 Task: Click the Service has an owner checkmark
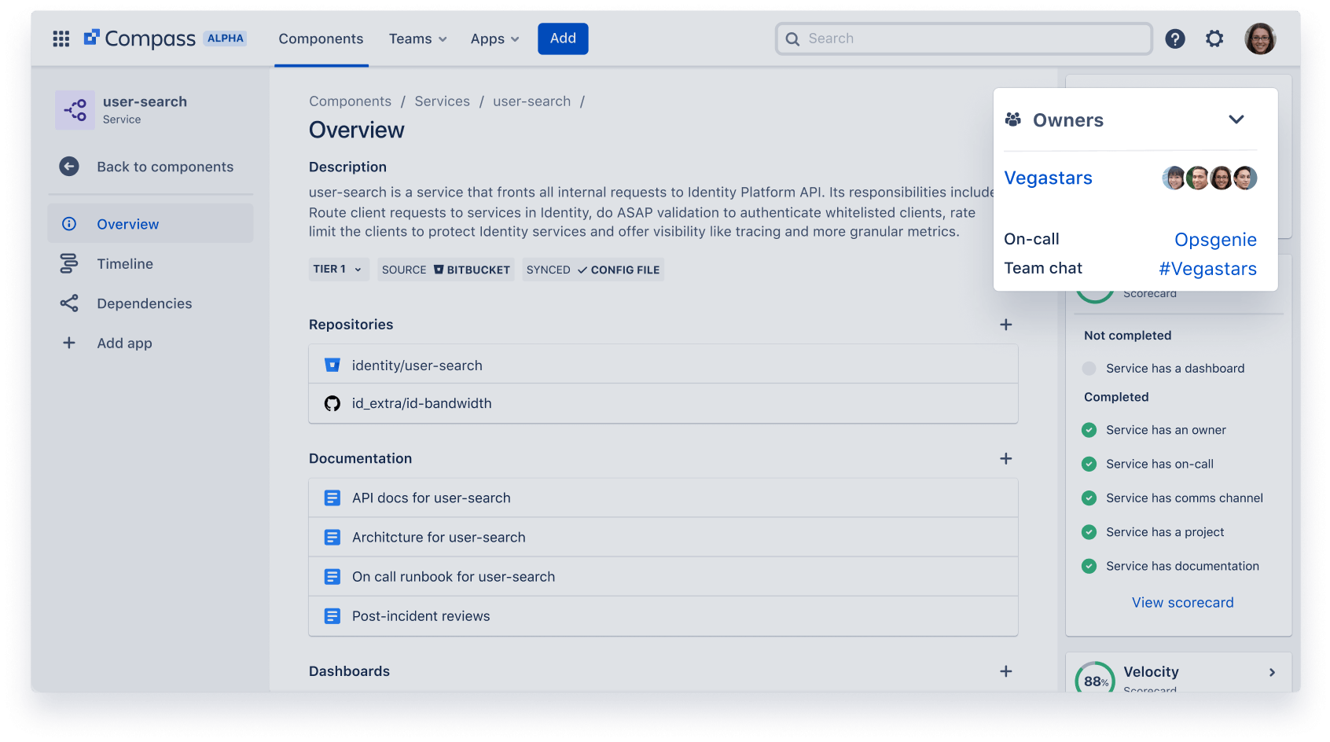[1089, 430]
